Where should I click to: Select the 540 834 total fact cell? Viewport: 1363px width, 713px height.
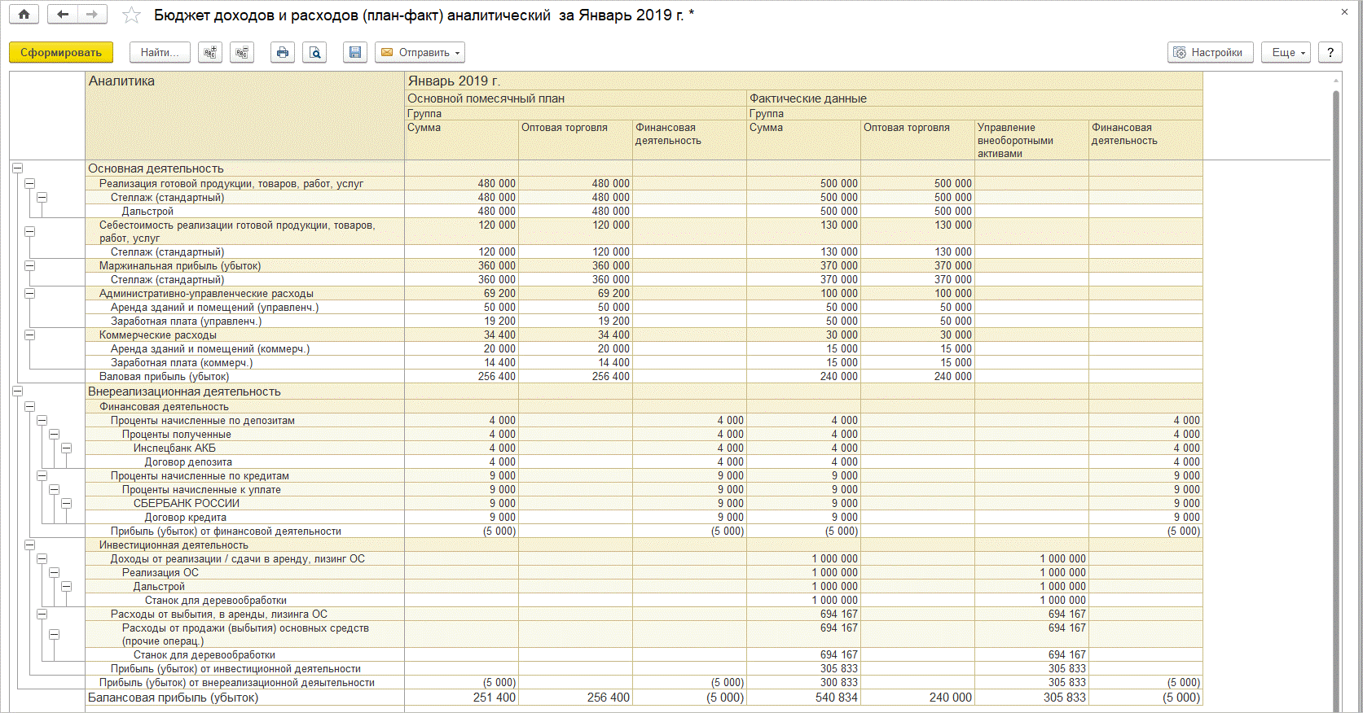tap(803, 698)
